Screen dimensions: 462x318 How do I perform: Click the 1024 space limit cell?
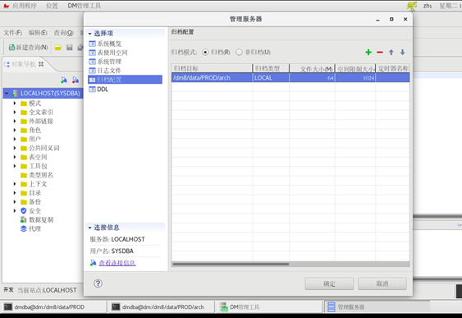(355, 78)
